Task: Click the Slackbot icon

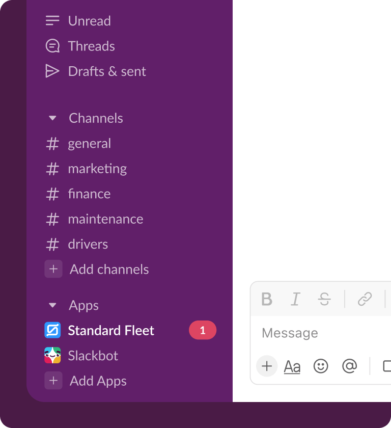Action: tap(52, 355)
